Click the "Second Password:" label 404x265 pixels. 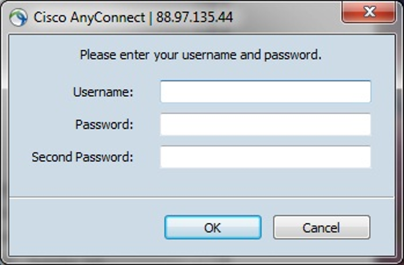click(82, 158)
